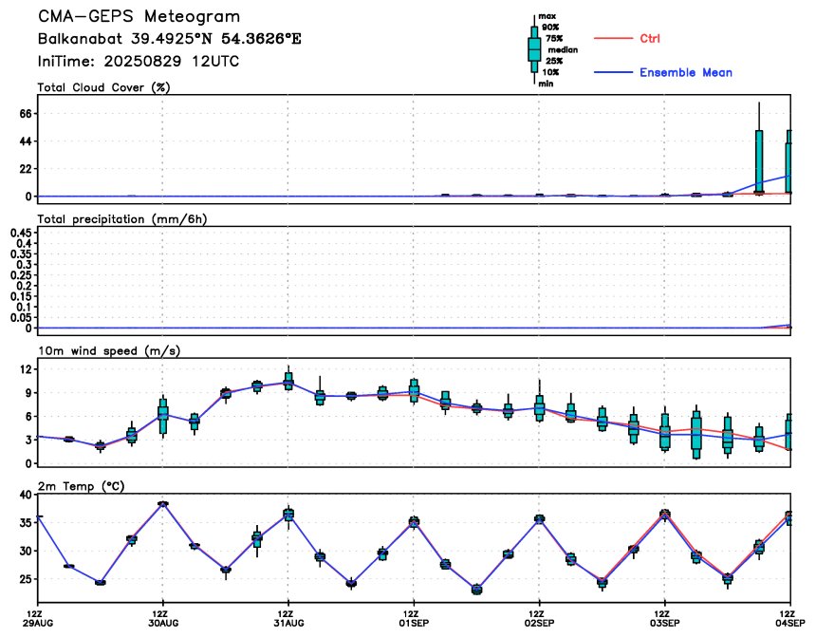
Task: Click the 12Z 29AUG time axis label
Action: (x=37, y=618)
